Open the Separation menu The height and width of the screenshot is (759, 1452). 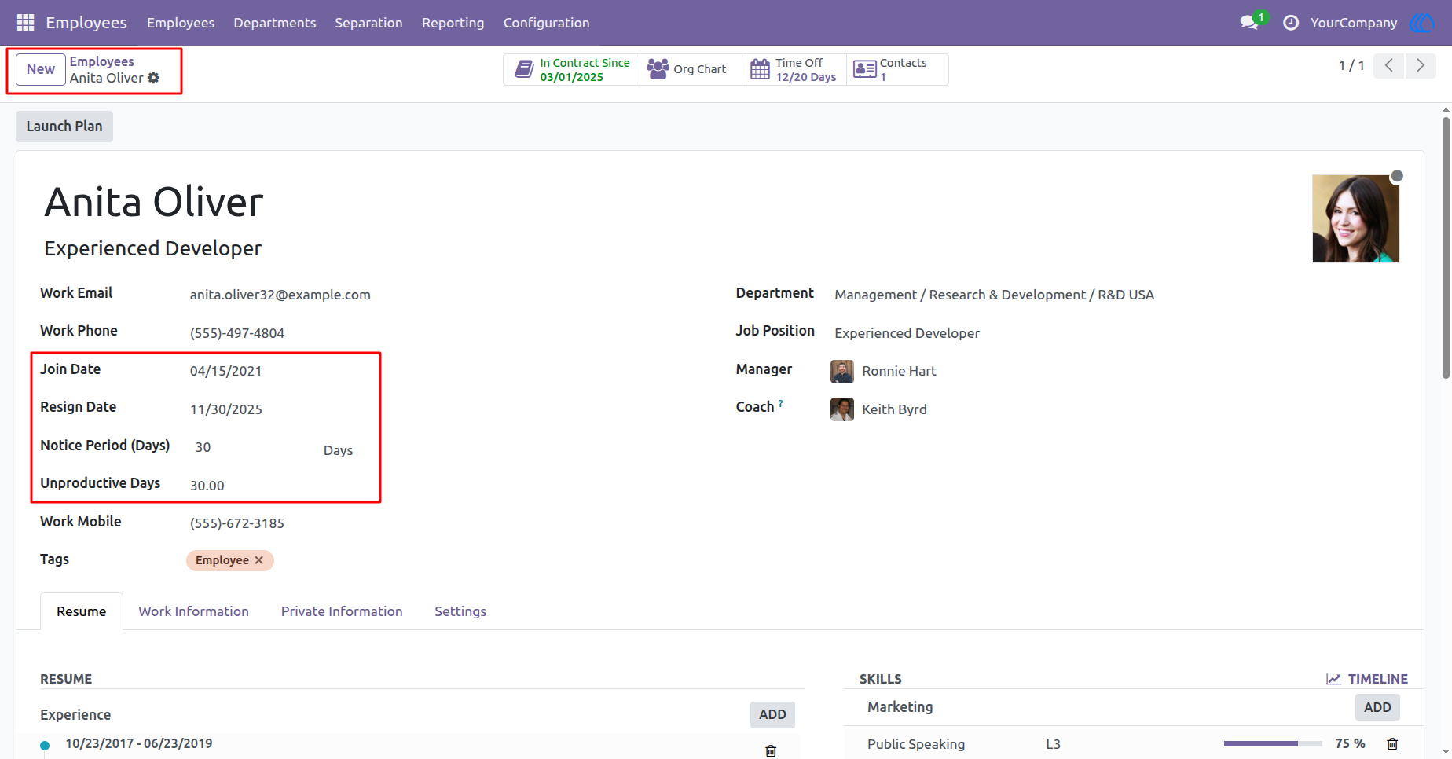pos(368,23)
